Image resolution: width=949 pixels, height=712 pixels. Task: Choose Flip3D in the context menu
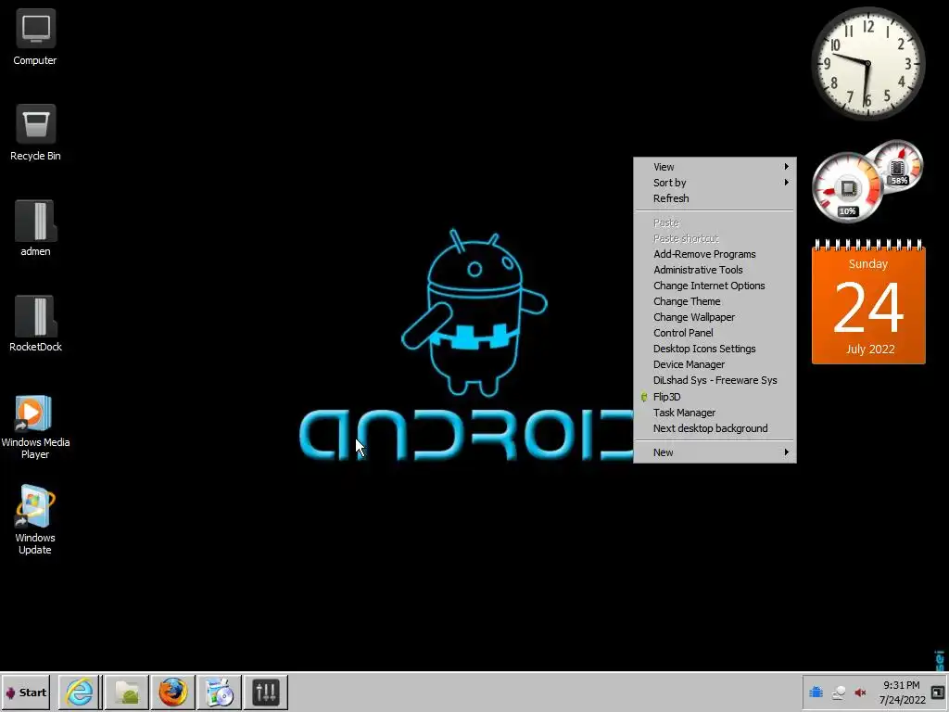(715, 397)
